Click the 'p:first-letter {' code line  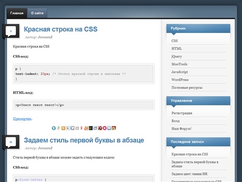(x=31, y=180)
